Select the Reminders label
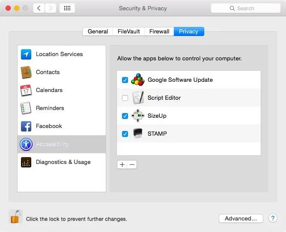The width and height of the screenshot is (286, 232). coord(50,108)
